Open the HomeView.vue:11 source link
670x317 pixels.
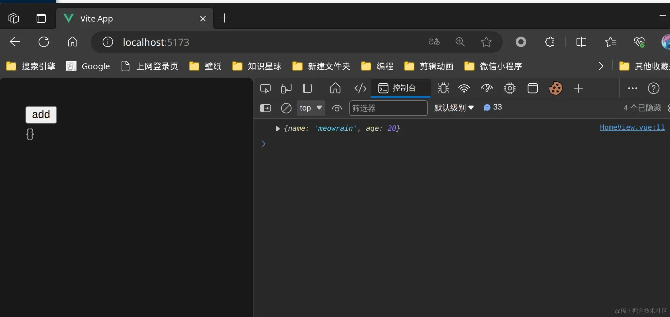(x=632, y=127)
